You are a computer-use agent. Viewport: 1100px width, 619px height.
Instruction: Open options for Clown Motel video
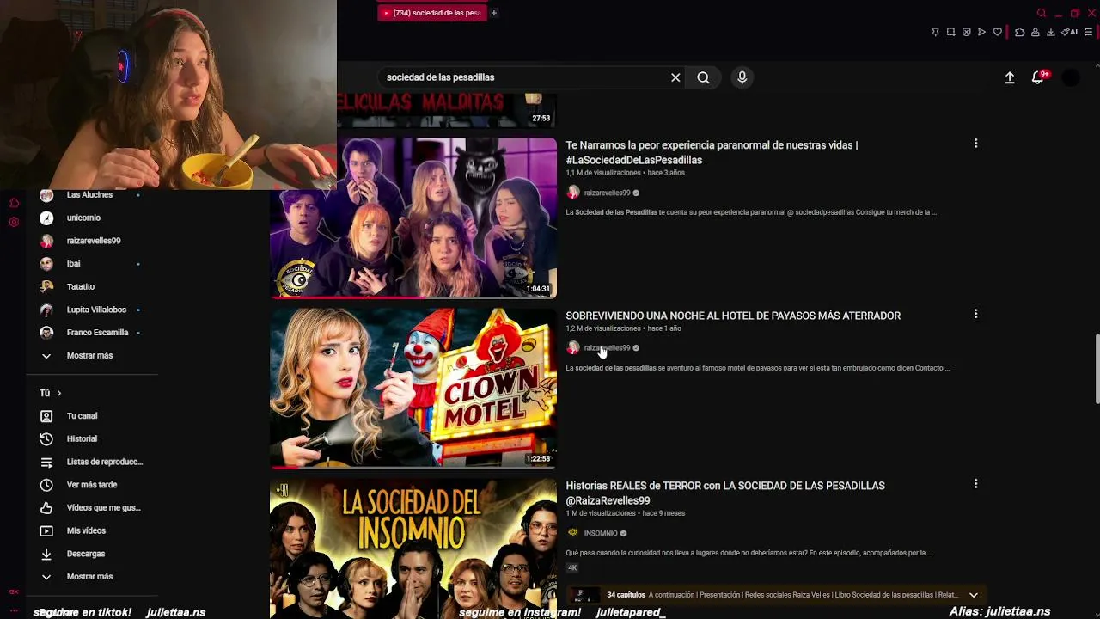[x=975, y=314]
